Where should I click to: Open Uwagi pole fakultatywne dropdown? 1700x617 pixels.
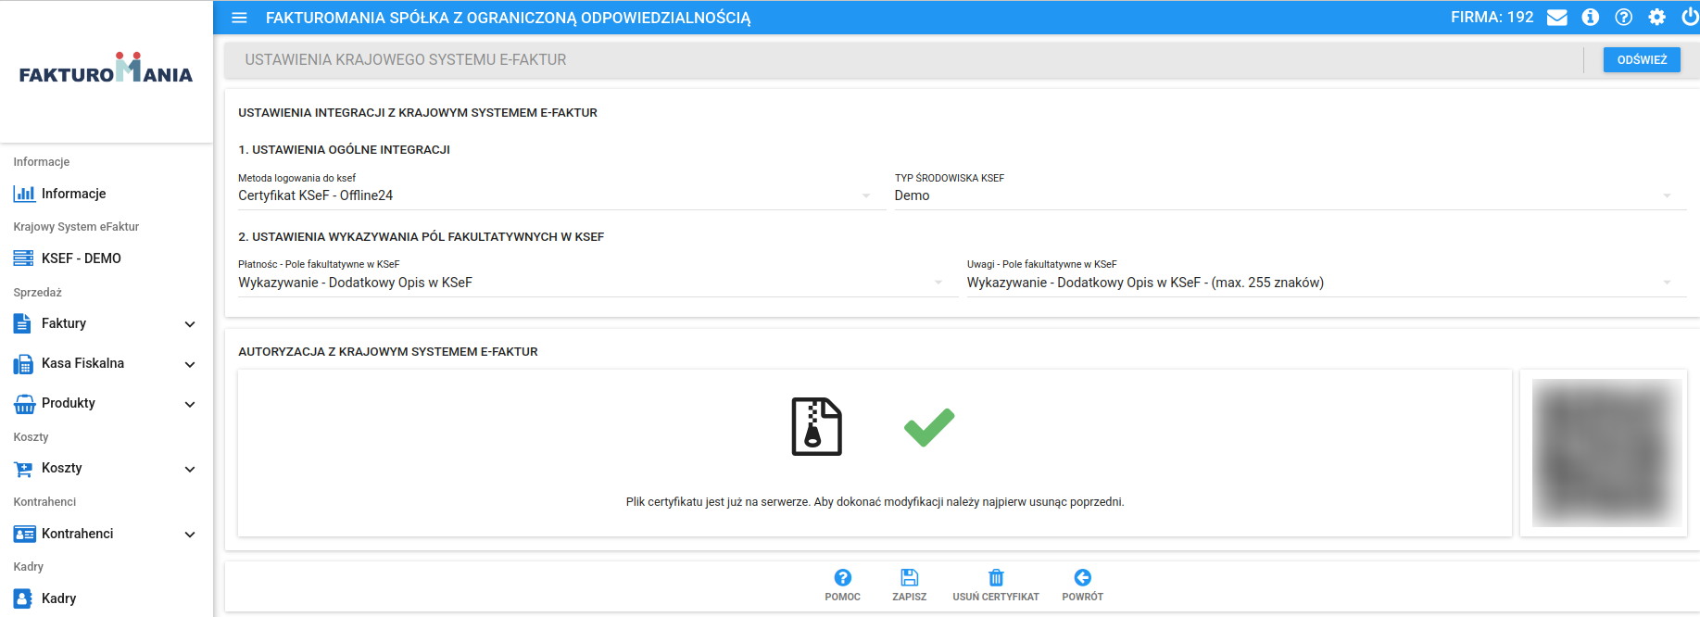click(1327, 283)
